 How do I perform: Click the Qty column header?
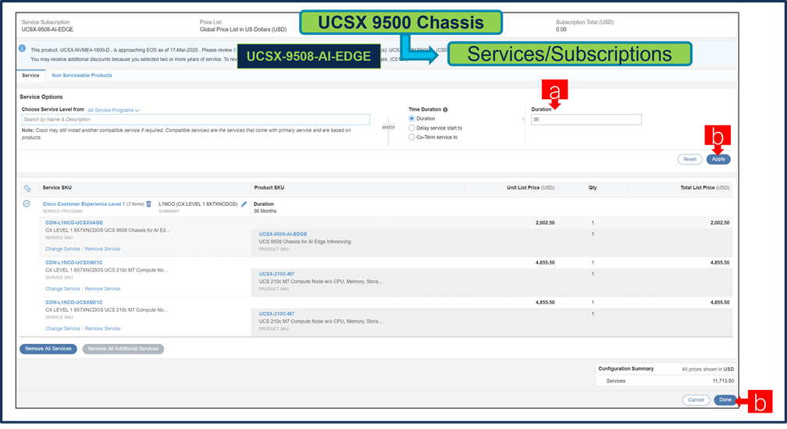593,188
